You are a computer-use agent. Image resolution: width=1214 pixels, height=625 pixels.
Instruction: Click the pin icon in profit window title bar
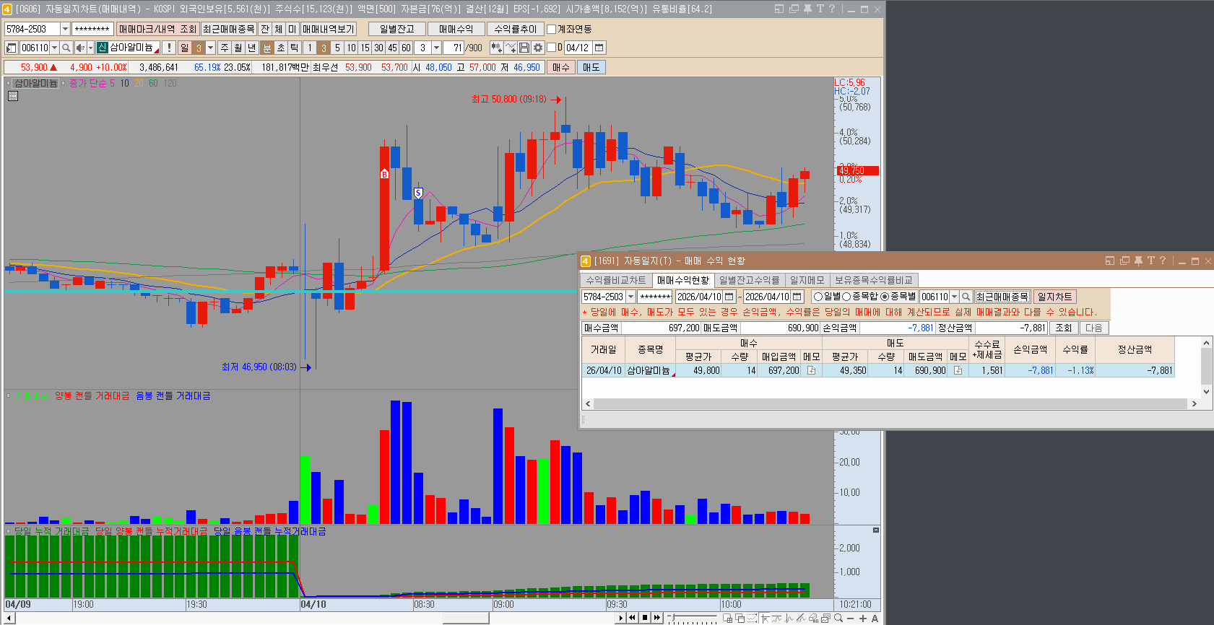coord(1138,261)
